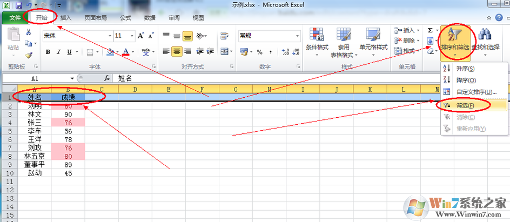Viewport: 510px width, 222px height.
Task: Click the Format Painter brush icon
Action: (29, 55)
